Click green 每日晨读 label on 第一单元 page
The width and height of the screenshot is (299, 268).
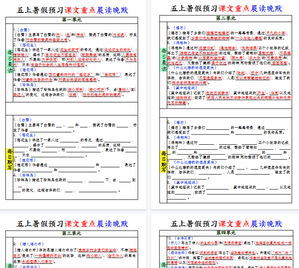[9, 61]
